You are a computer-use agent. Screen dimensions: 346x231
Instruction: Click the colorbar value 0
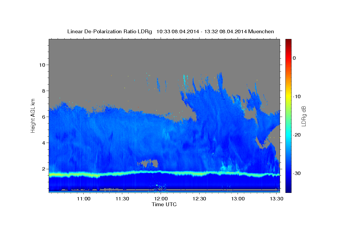tap(294, 58)
